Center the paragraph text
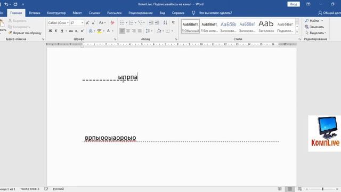Viewport: 341px width, 192px height. pos(128,31)
